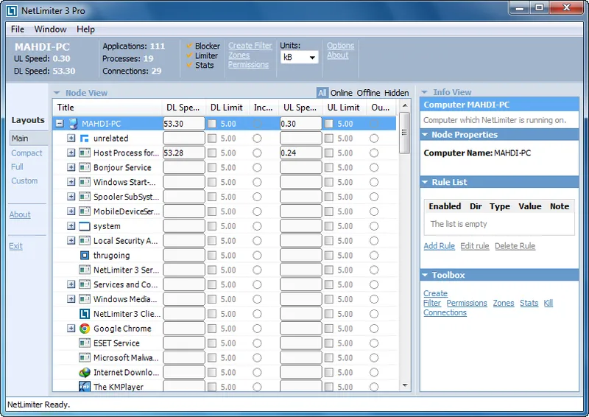Image resolution: width=589 pixels, height=417 pixels.
Task: Click Exit in the sidebar
Action: coord(15,246)
